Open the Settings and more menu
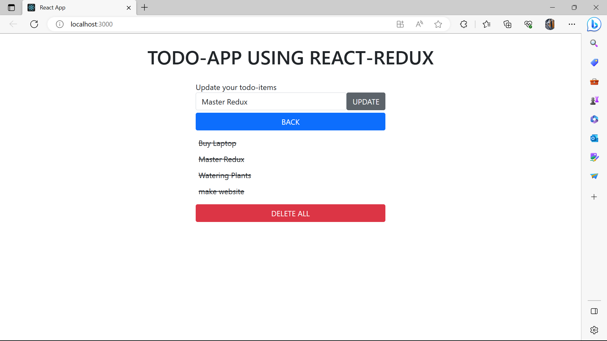607x341 pixels. coord(572,24)
